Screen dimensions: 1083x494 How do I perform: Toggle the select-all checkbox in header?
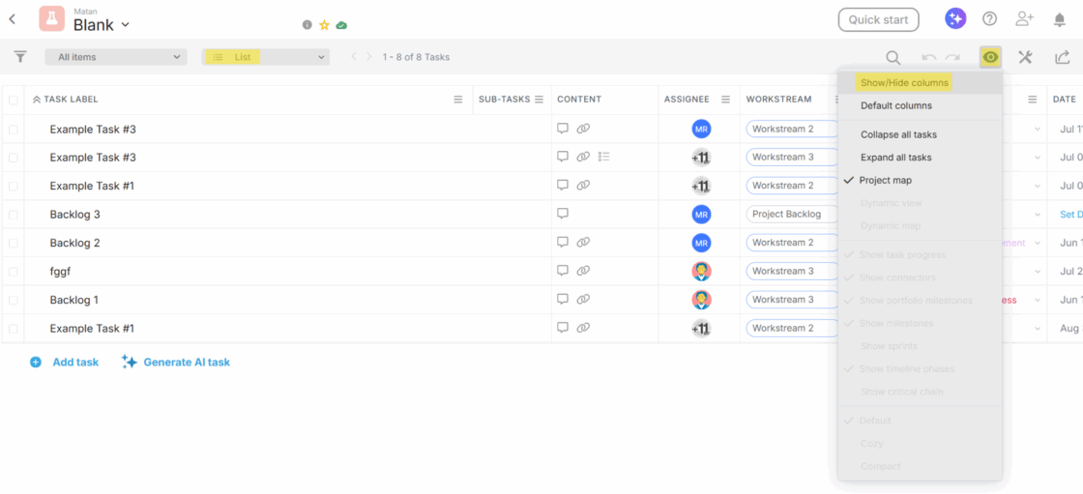14,100
